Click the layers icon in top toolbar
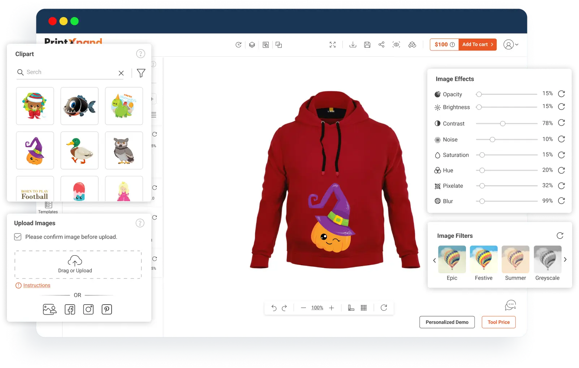The image size is (579, 368). 252,45
